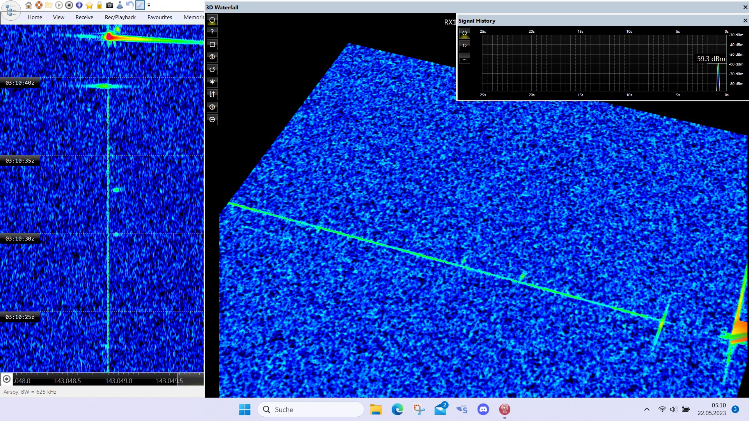Viewport: 749px width, 421px height.
Task: Click the Suche taskbar search box
Action: (x=311, y=409)
